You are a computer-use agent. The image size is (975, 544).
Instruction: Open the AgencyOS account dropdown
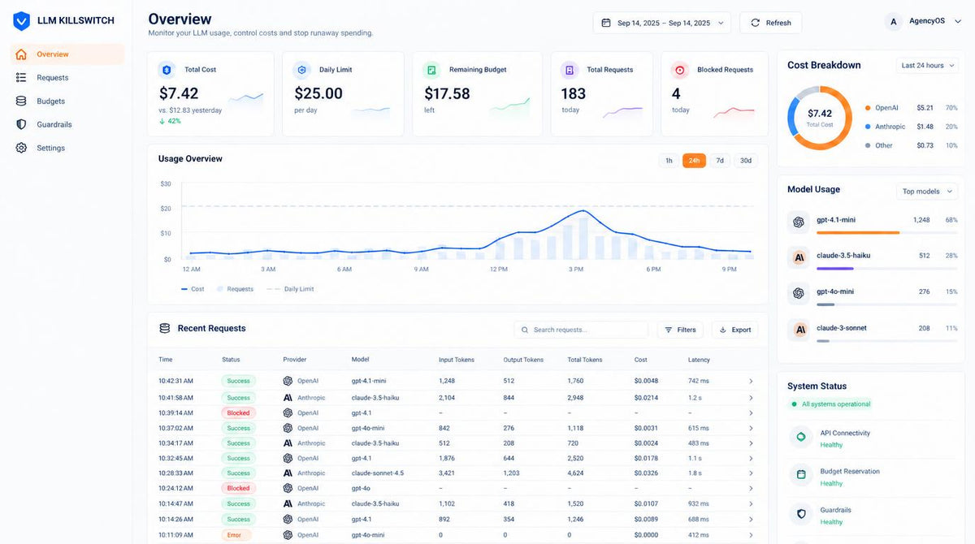coord(924,22)
